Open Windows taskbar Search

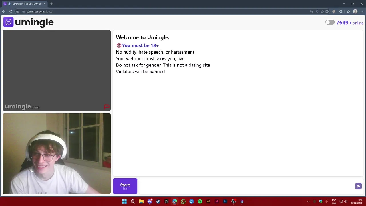tap(133, 201)
